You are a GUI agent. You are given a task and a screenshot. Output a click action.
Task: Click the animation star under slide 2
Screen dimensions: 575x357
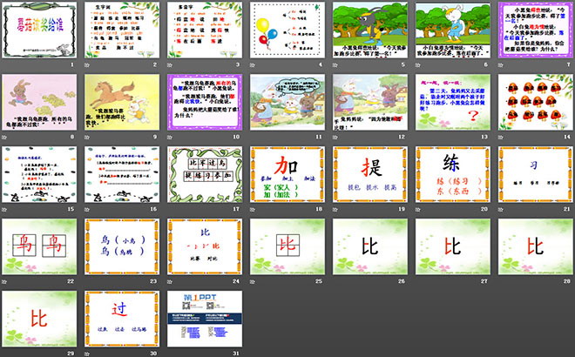(87, 65)
